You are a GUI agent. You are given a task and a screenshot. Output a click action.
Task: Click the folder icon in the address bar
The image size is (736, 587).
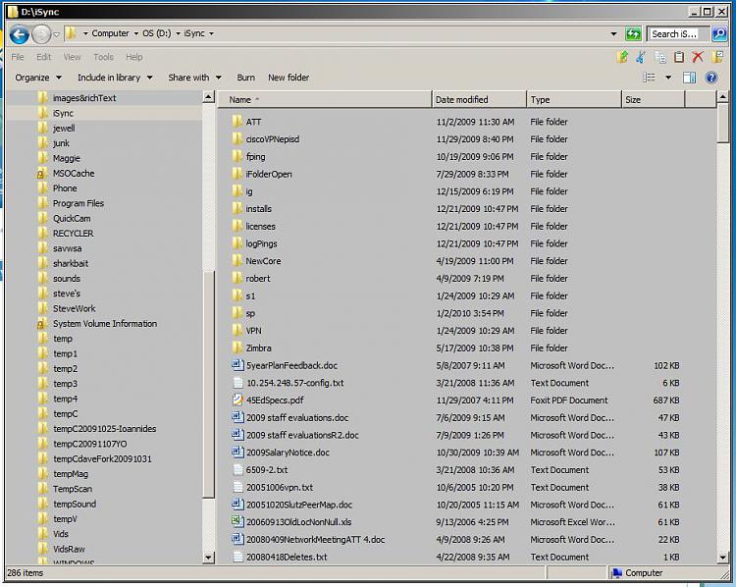click(x=71, y=33)
